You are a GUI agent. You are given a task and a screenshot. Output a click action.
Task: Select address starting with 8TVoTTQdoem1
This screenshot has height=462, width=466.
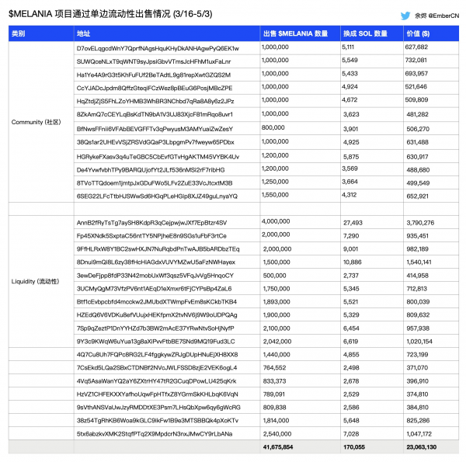155,183
